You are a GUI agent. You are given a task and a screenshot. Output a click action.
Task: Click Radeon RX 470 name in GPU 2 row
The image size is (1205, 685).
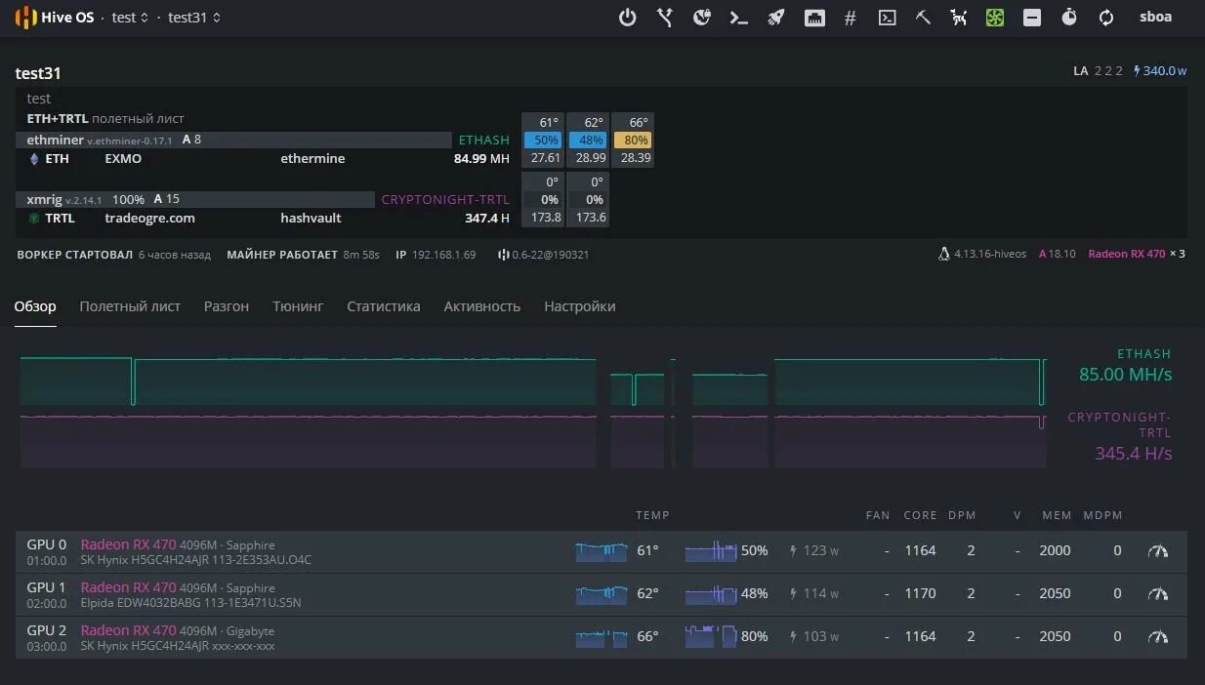tap(128, 630)
